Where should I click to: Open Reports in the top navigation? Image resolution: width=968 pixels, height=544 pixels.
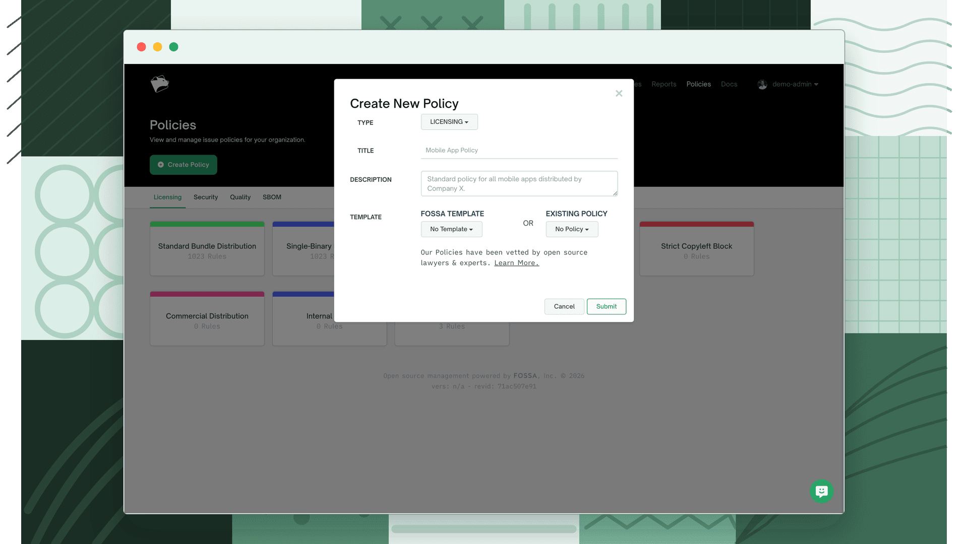point(663,84)
